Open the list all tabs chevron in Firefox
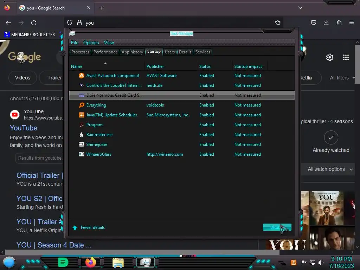The image size is (360, 270). tap(300, 8)
